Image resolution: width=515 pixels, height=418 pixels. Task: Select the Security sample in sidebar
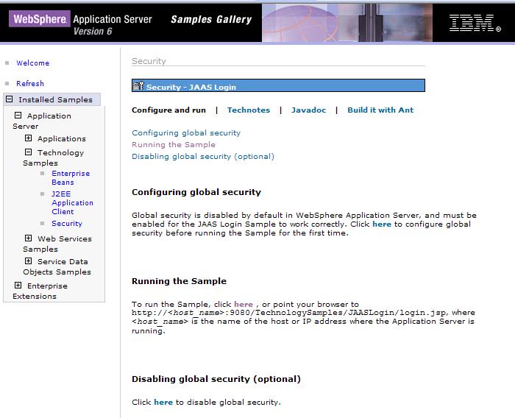click(x=67, y=224)
